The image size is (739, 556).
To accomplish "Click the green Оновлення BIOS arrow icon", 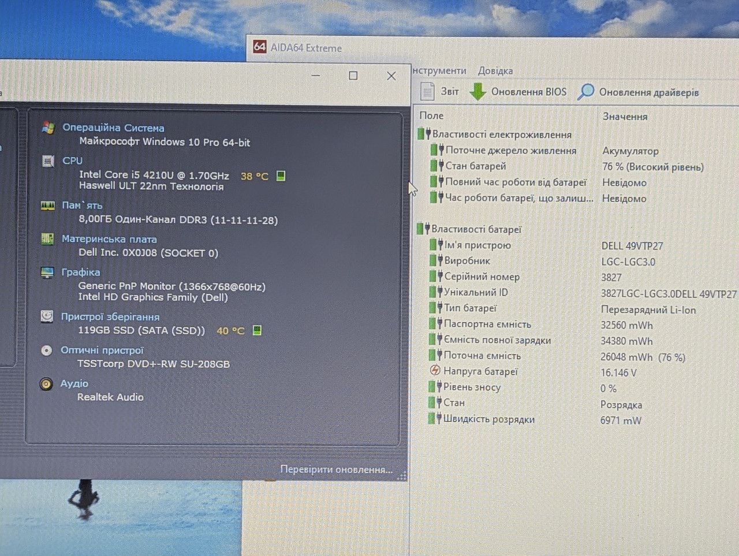I will (x=477, y=91).
